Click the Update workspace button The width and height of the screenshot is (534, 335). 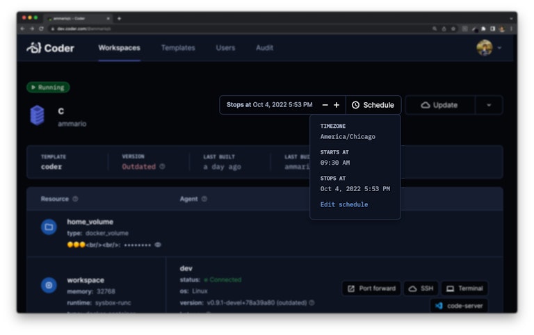(440, 105)
